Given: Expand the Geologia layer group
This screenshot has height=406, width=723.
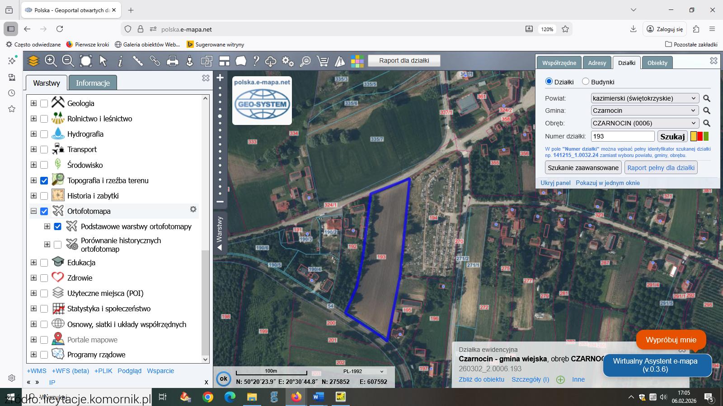Looking at the screenshot, I should click(x=33, y=103).
